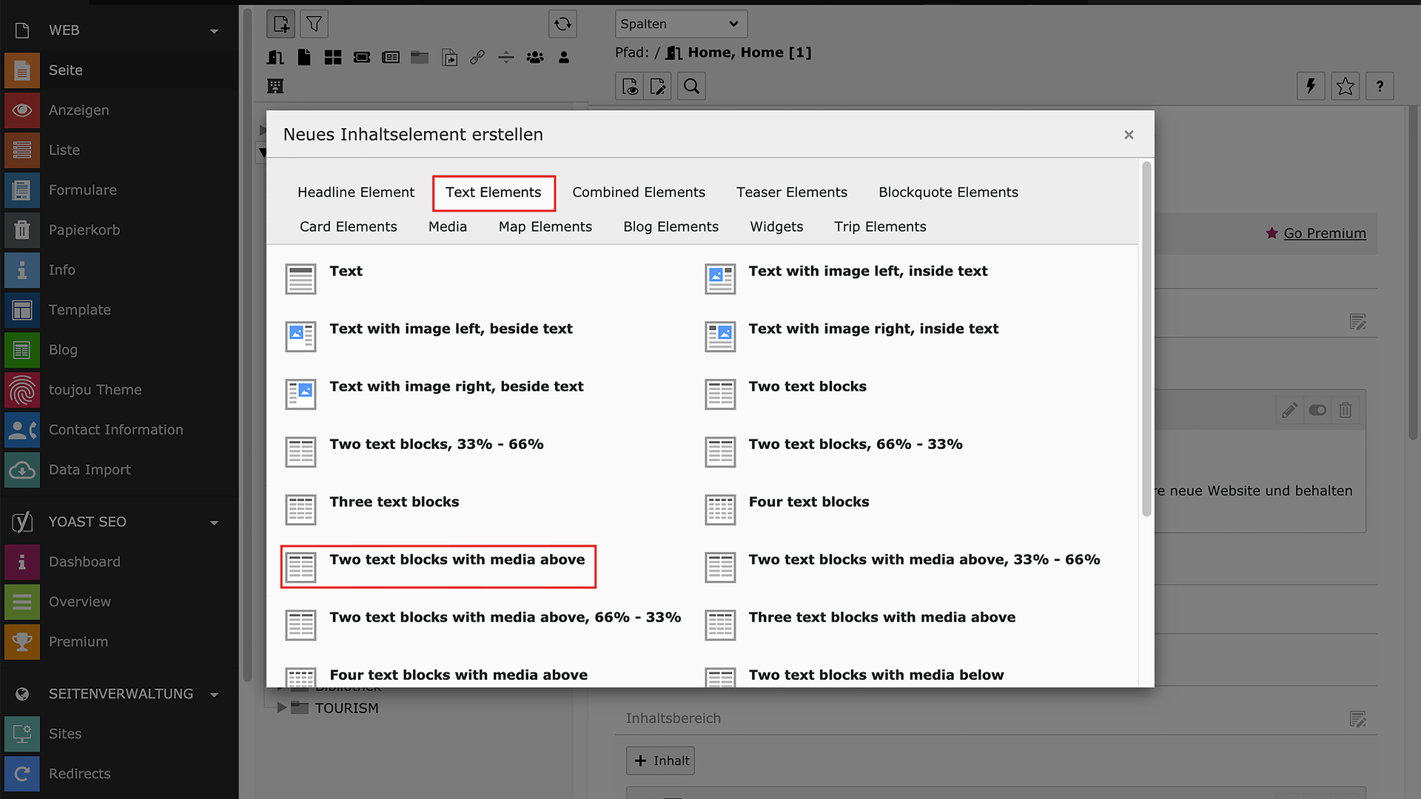
Task: Collapse the YOAST SEO module group
Action: pyautogui.click(x=214, y=522)
